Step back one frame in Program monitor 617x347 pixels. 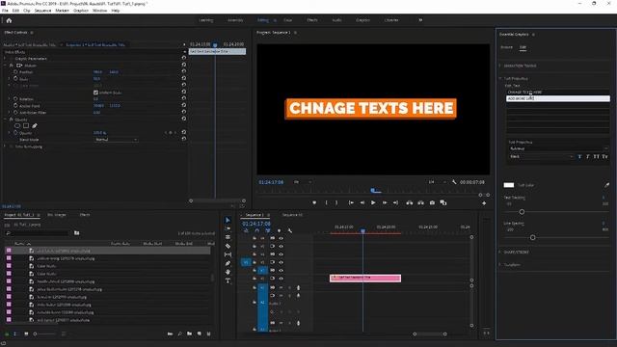coord(362,202)
